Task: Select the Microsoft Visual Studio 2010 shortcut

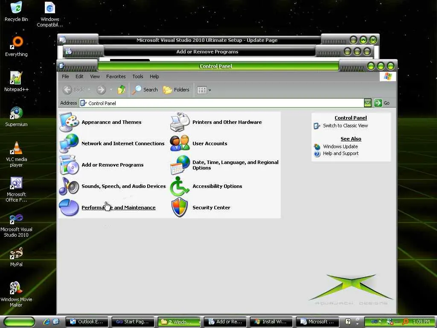Action: click(16, 225)
